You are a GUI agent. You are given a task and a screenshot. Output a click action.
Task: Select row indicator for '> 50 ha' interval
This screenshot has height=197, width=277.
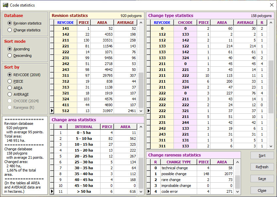(x=52, y=191)
